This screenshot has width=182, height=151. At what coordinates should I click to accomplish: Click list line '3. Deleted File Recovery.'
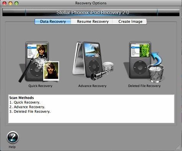(30, 112)
